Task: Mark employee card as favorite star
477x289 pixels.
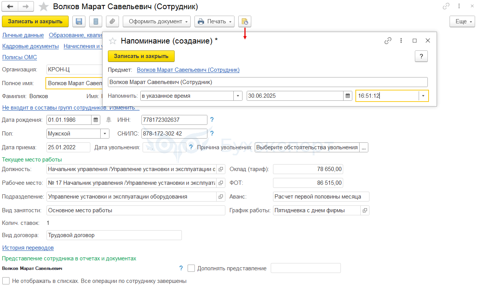Action: [44, 7]
